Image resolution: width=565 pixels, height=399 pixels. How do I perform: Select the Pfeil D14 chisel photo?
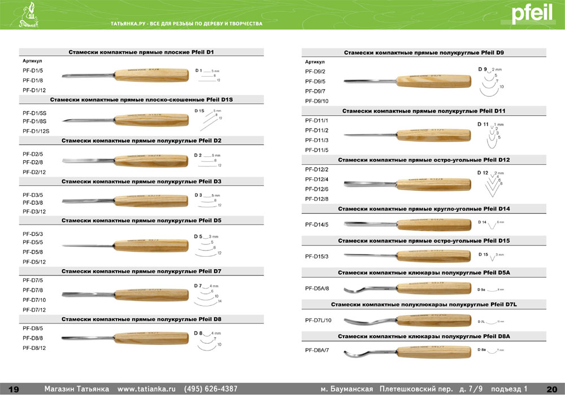pyautogui.click(x=407, y=225)
